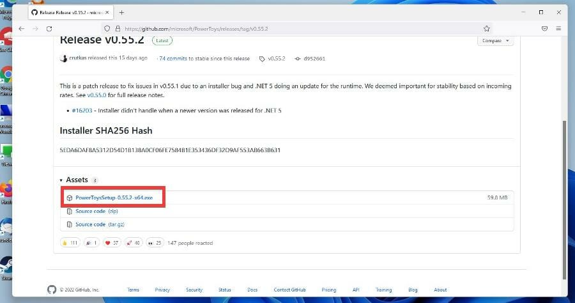This screenshot has width=575, height=303.
Task: Open a new browser tab
Action: [x=121, y=13]
